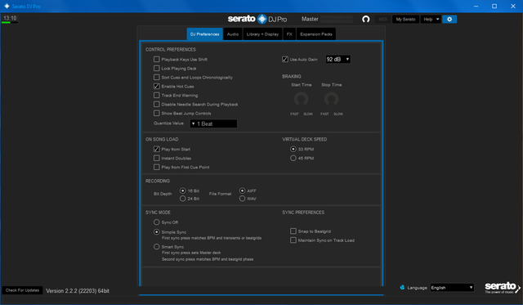This screenshot has height=305, width=523.
Task: Enable Lock Playing Deck checkbox
Action: pyautogui.click(x=156, y=68)
